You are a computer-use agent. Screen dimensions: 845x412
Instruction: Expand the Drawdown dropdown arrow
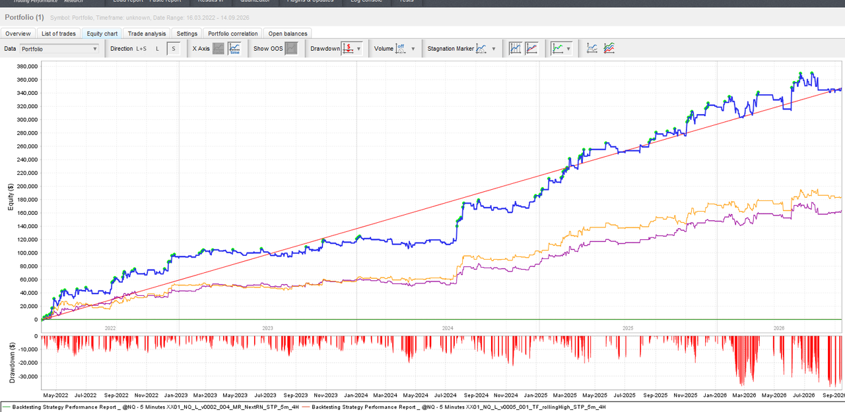359,49
